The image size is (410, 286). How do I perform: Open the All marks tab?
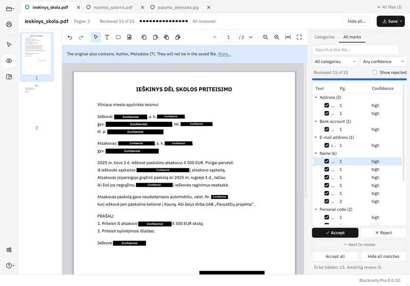[x=352, y=37]
